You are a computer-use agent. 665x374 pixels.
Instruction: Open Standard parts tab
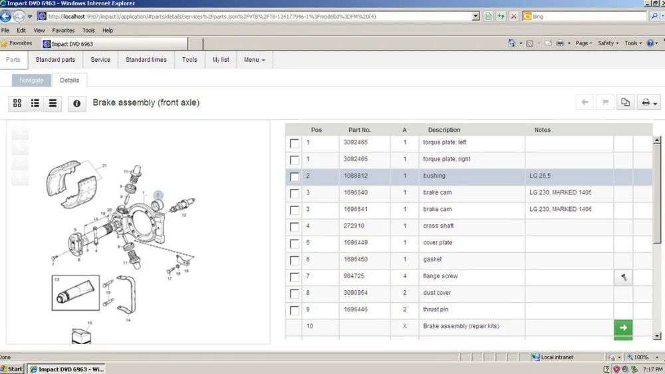[x=55, y=60]
